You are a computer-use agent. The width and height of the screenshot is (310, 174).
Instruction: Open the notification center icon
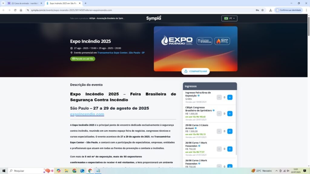pos(305,171)
